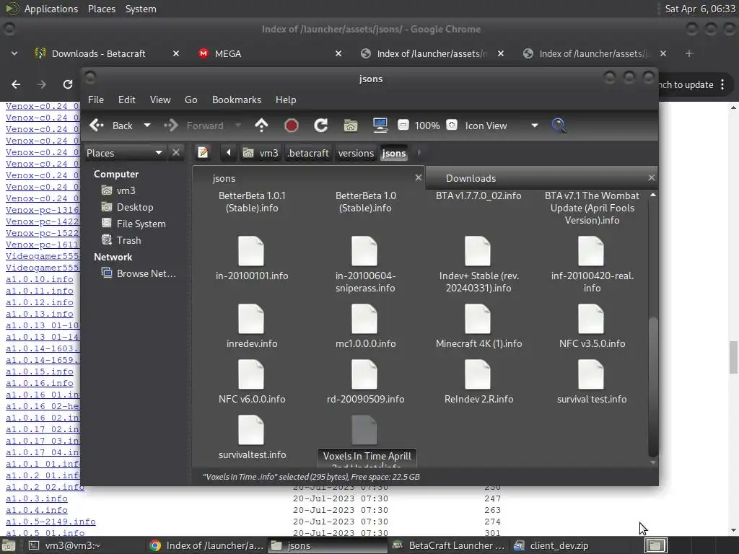Zoom out with the minus icon

403,125
